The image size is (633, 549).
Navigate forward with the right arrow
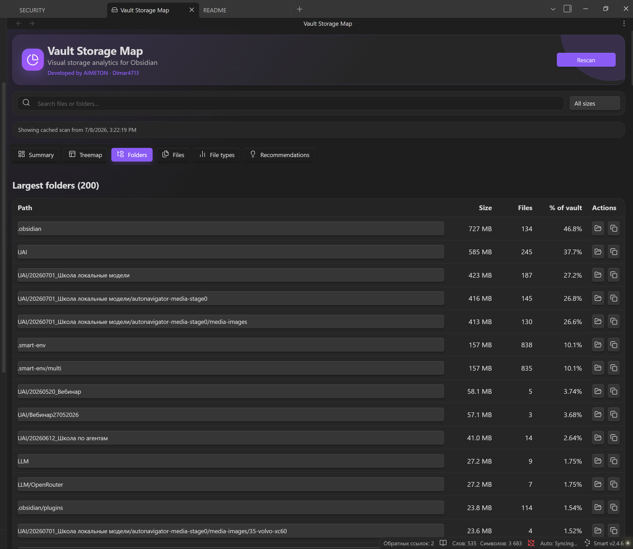click(x=32, y=24)
